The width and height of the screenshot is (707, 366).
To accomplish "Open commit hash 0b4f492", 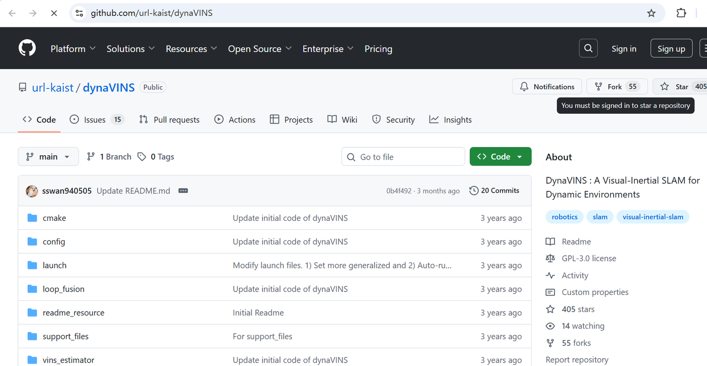I will (x=399, y=191).
